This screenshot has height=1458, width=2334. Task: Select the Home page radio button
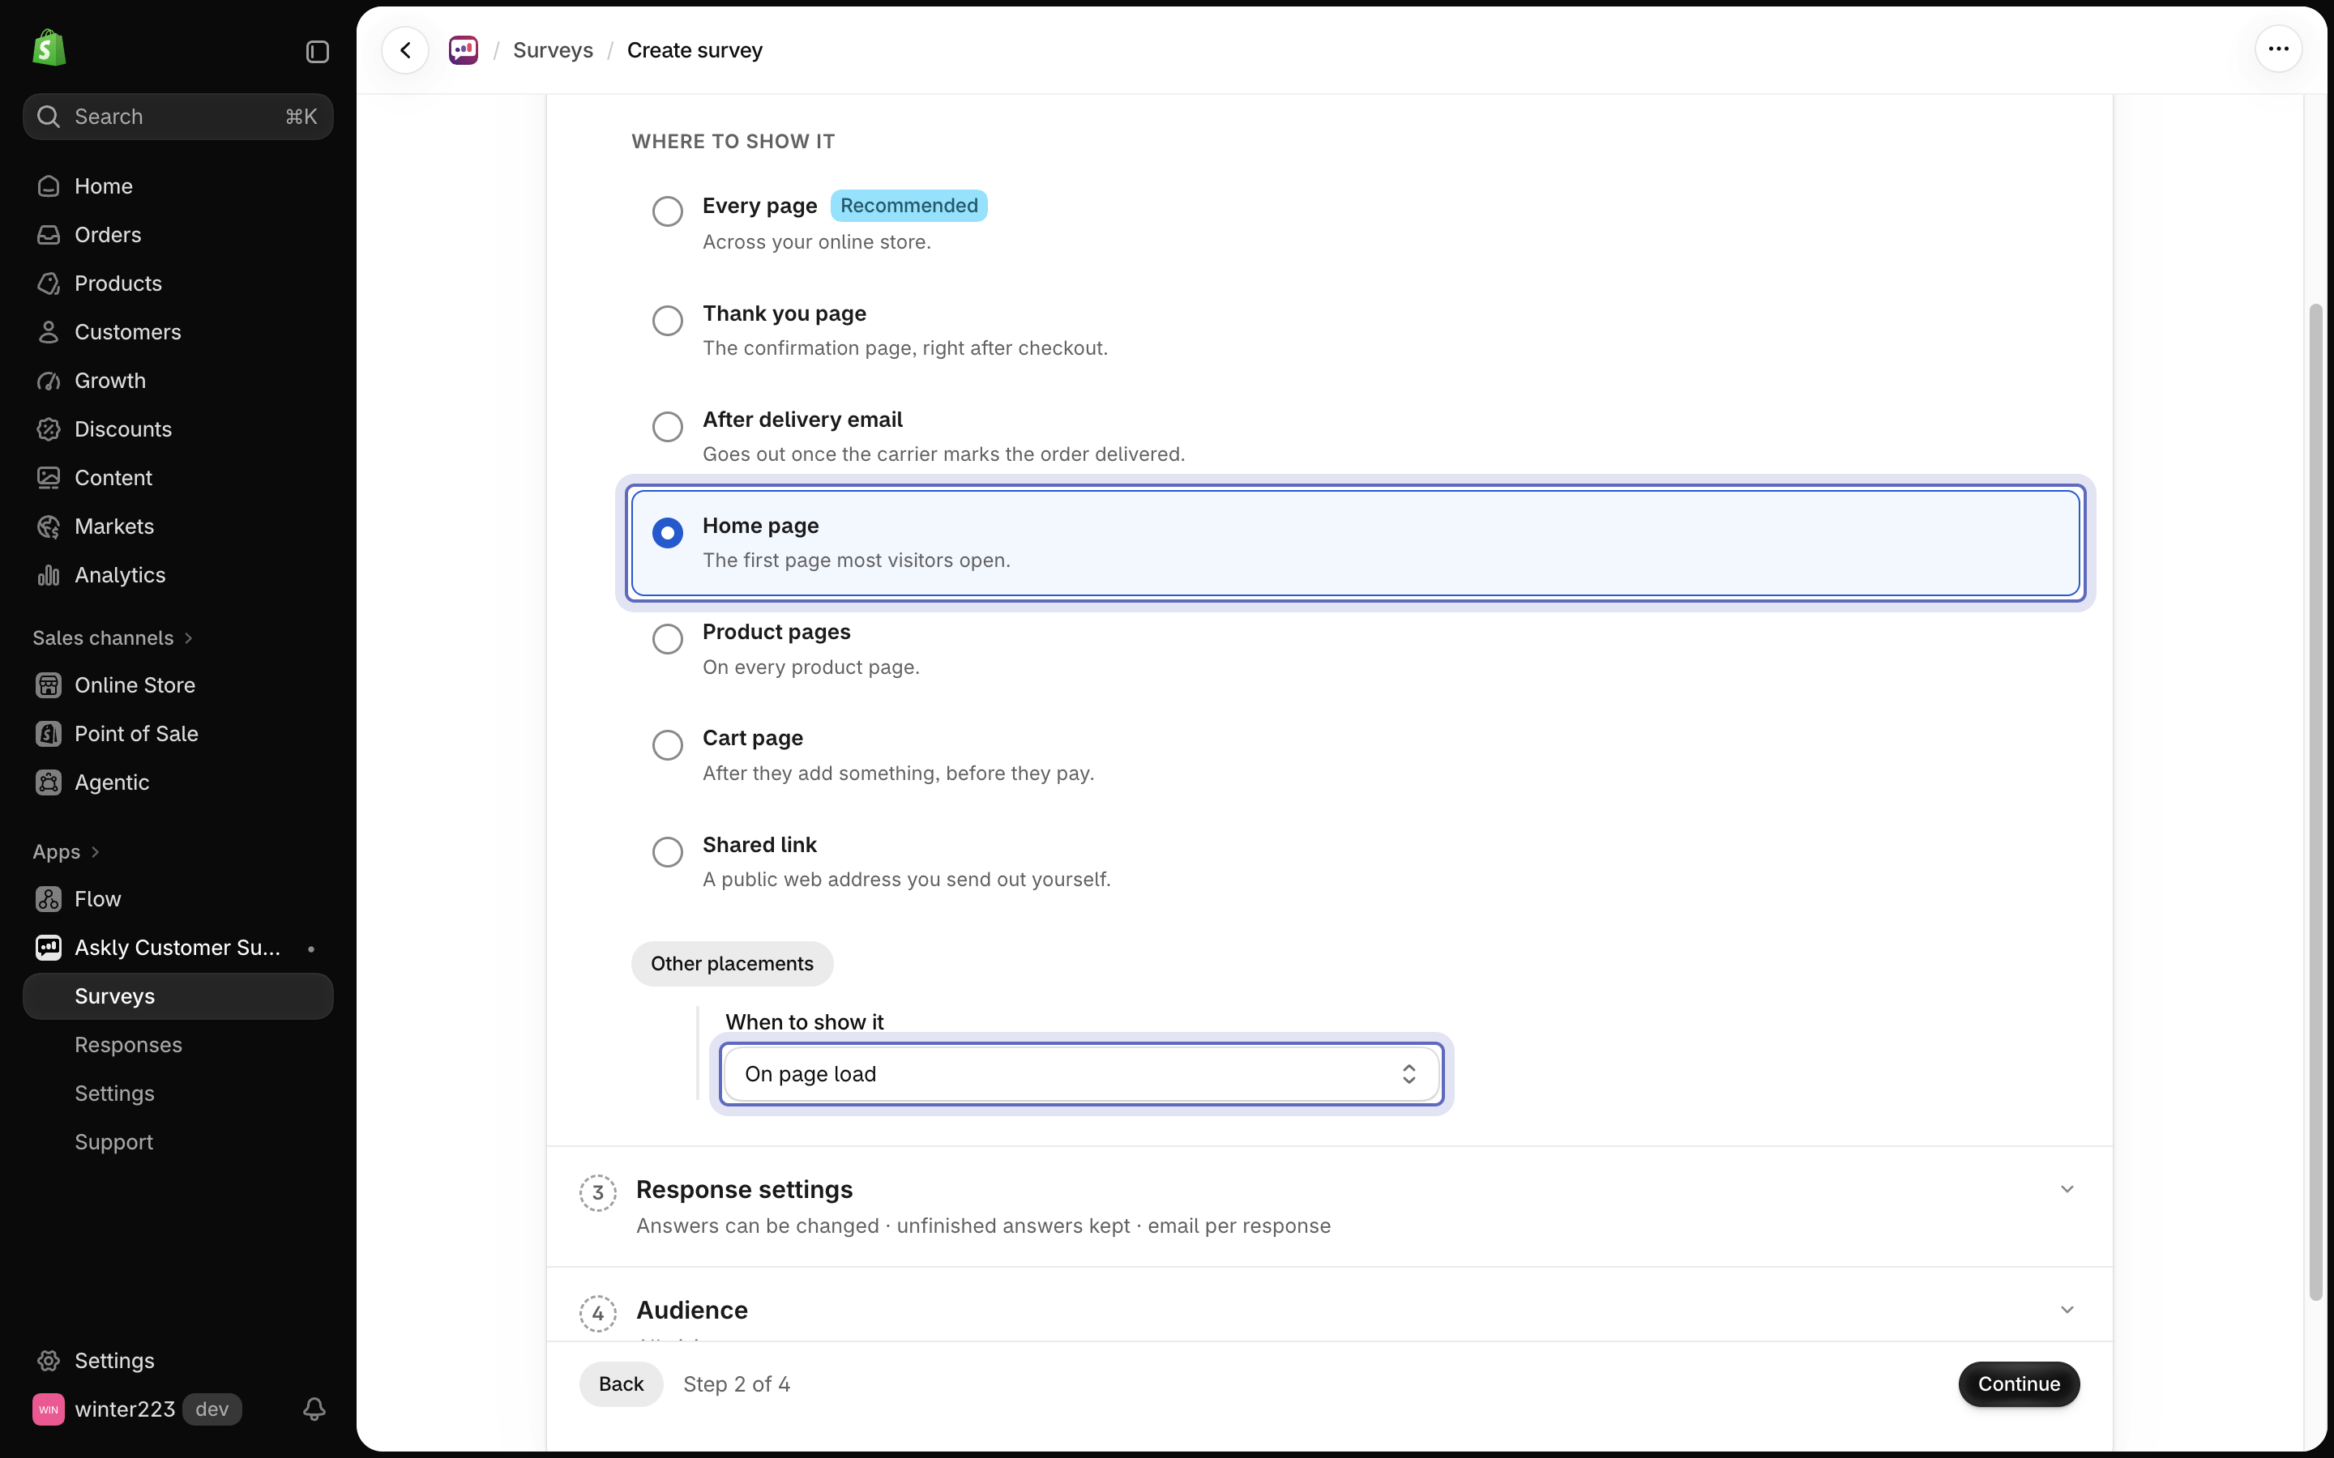pyautogui.click(x=668, y=532)
